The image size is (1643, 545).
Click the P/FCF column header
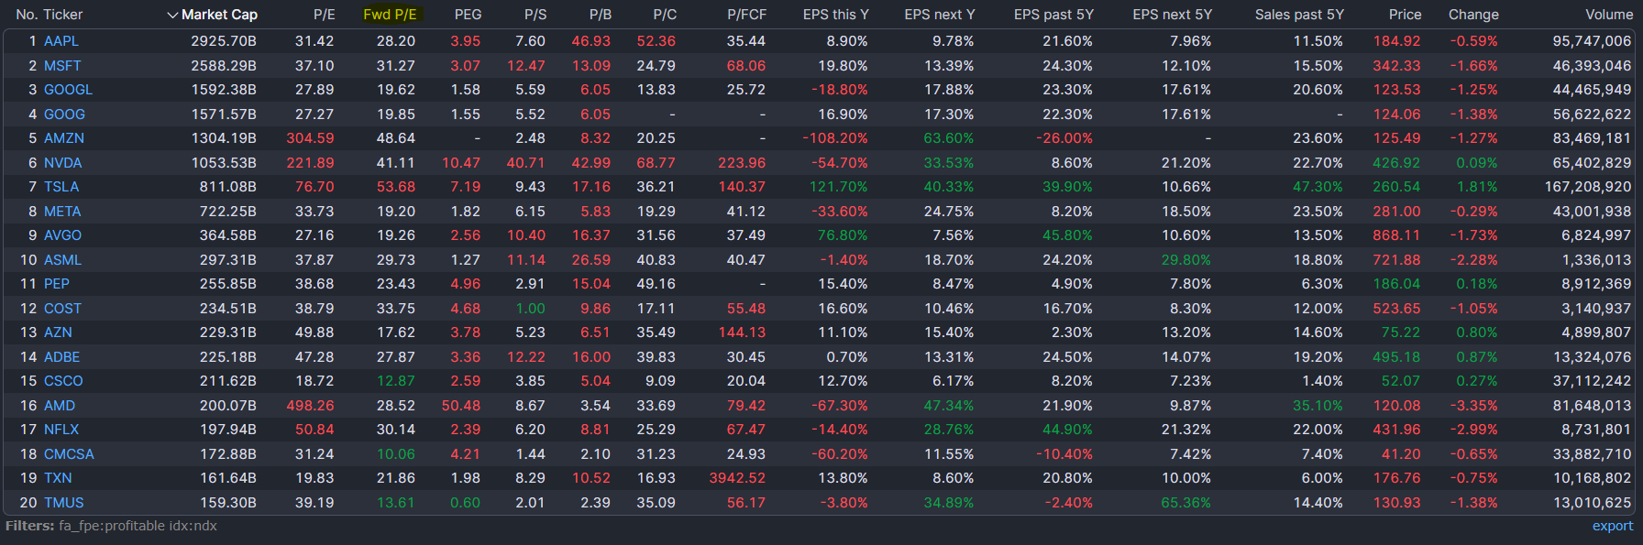[746, 15]
